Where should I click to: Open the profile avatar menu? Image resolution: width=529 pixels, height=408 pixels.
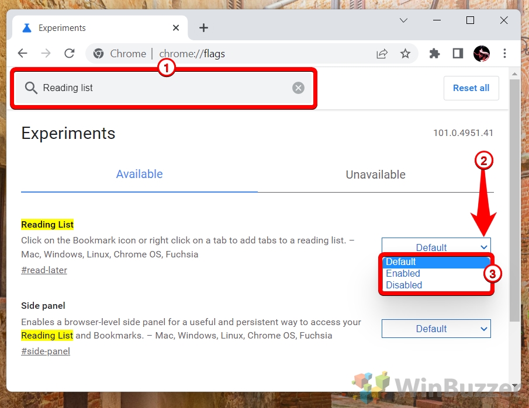(x=482, y=53)
